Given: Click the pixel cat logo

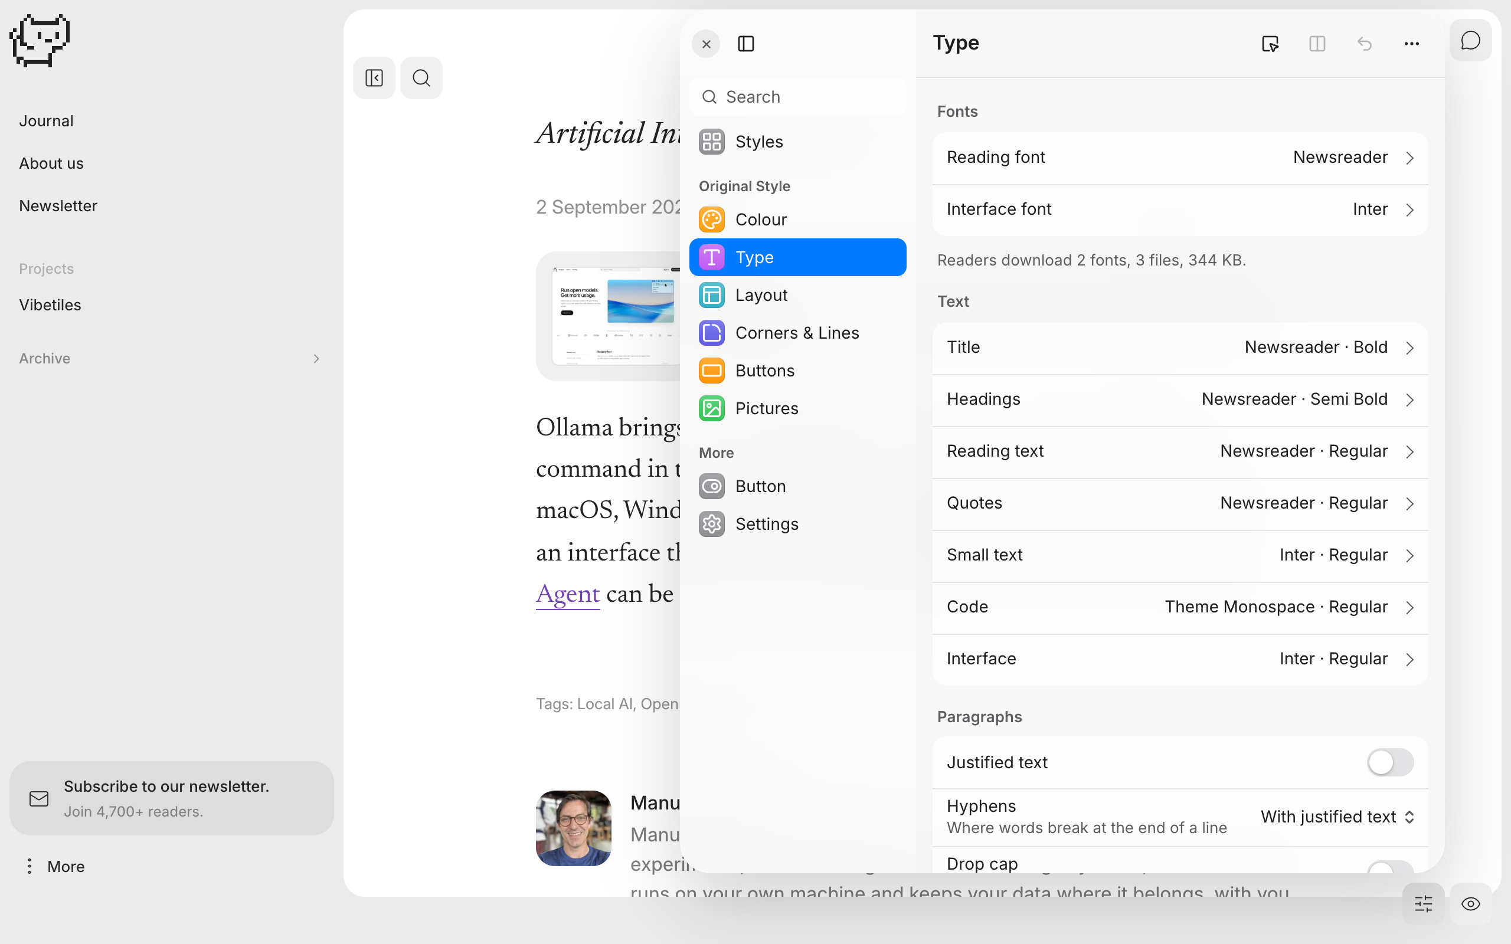Looking at the screenshot, I should (x=40, y=40).
